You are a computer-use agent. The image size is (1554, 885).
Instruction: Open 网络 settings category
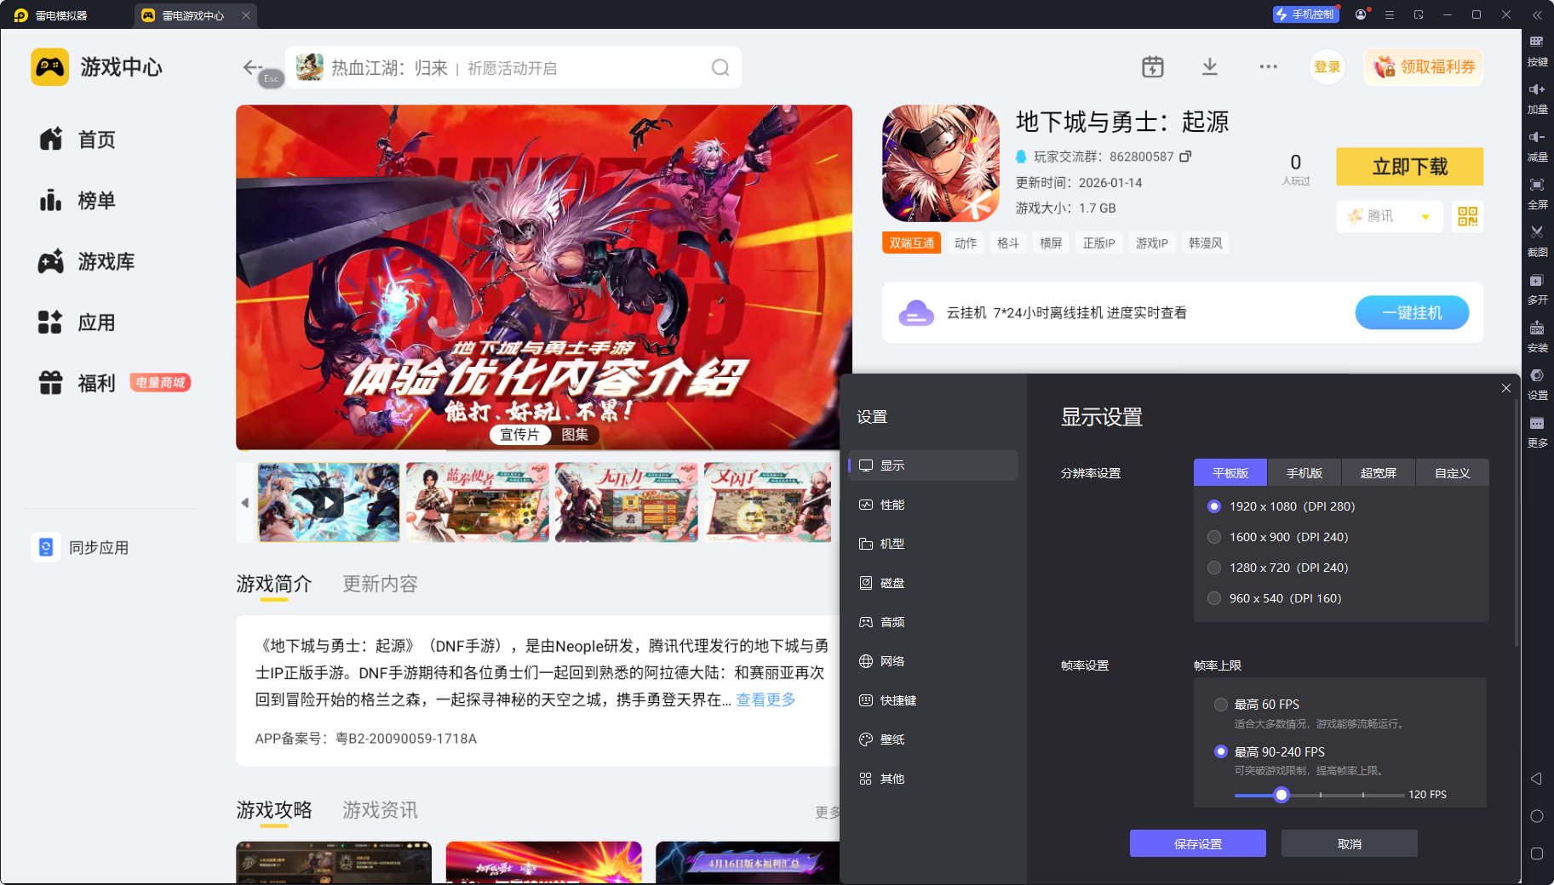point(933,661)
